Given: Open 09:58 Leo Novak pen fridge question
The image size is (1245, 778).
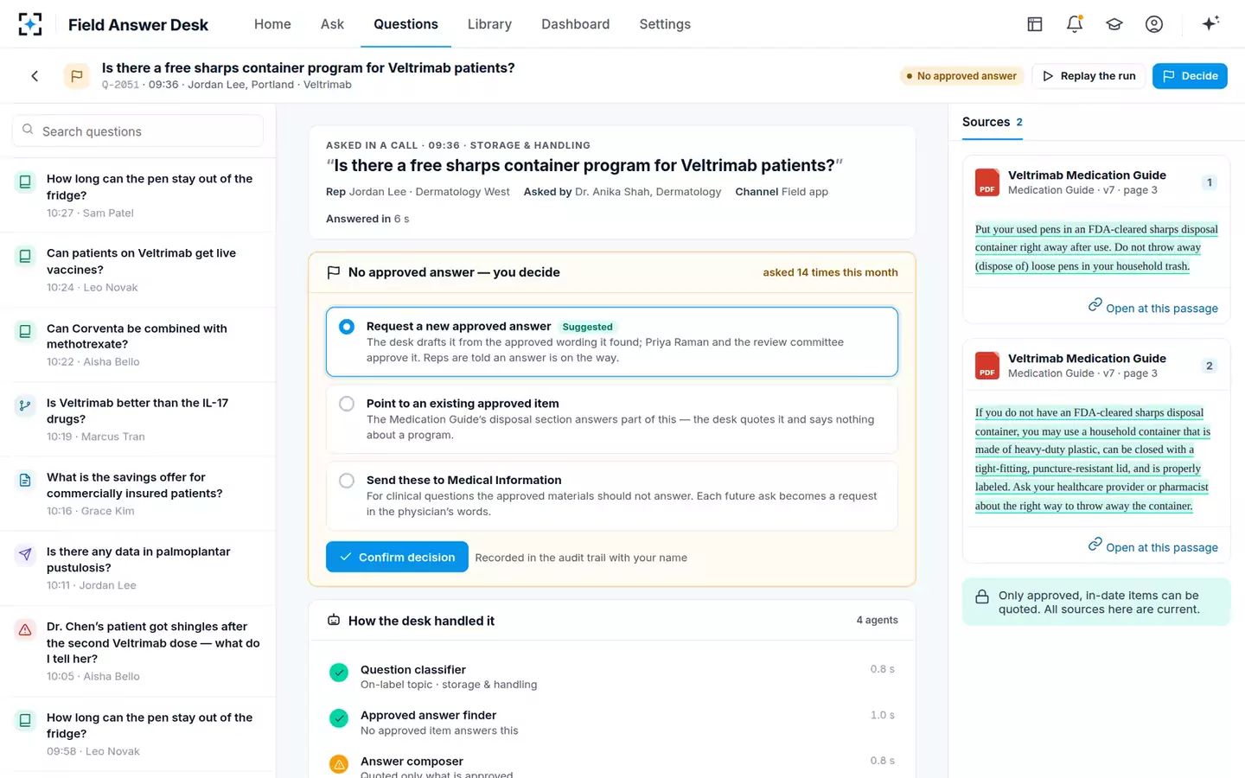Looking at the screenshot, I should [x=137, y=734].
